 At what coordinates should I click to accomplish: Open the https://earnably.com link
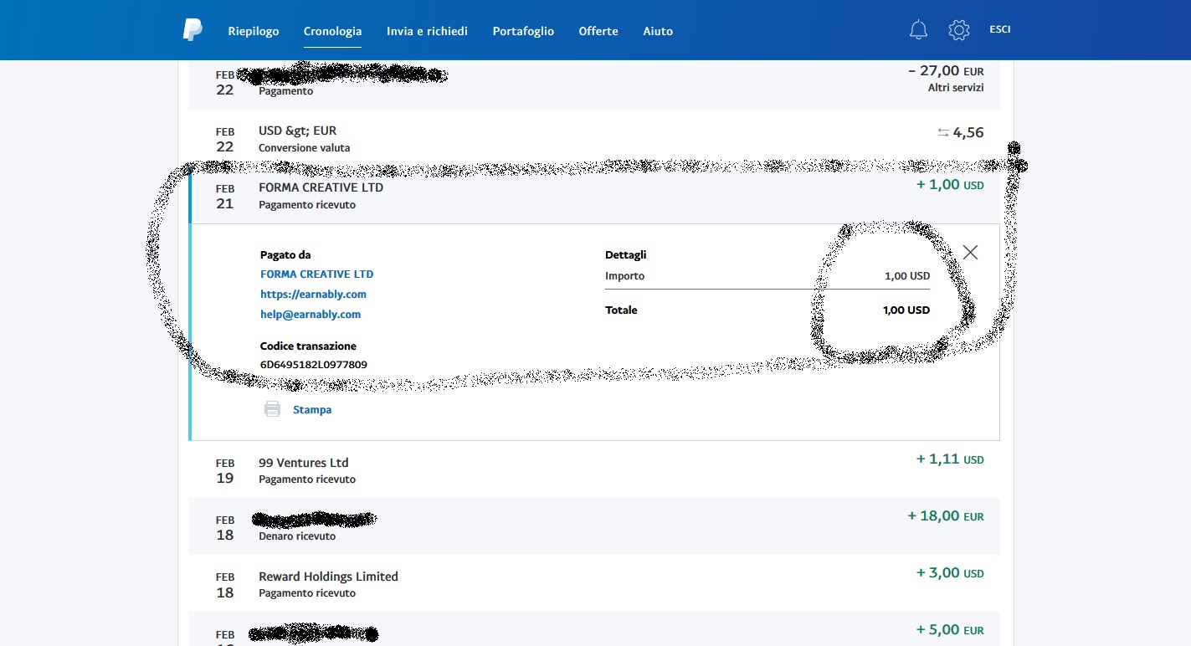pos(313,295)
